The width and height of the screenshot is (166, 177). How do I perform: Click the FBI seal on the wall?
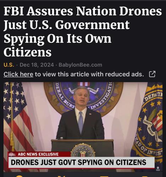[x=83, y=98]
